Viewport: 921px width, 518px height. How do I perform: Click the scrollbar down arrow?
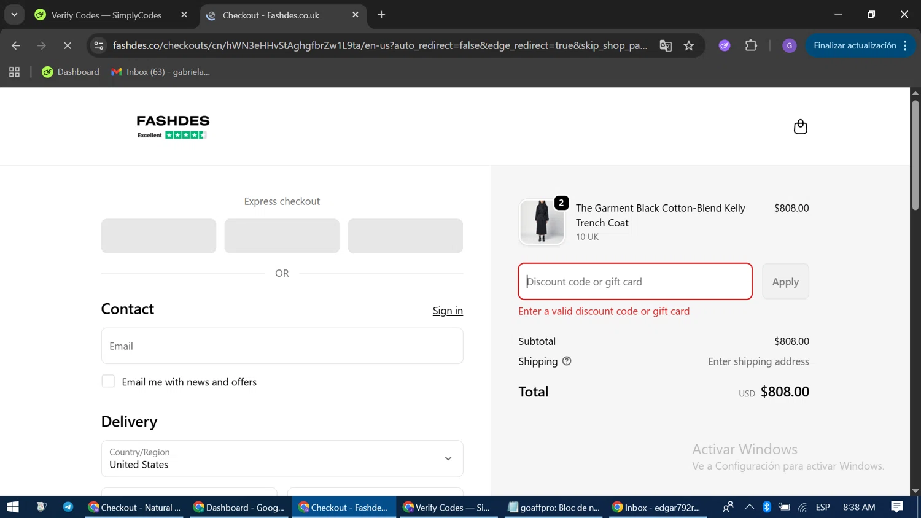[x=915, y=491]
